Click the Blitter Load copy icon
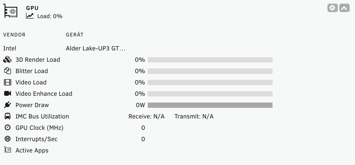This screenshot has width=355, height=165. [7, 71]
